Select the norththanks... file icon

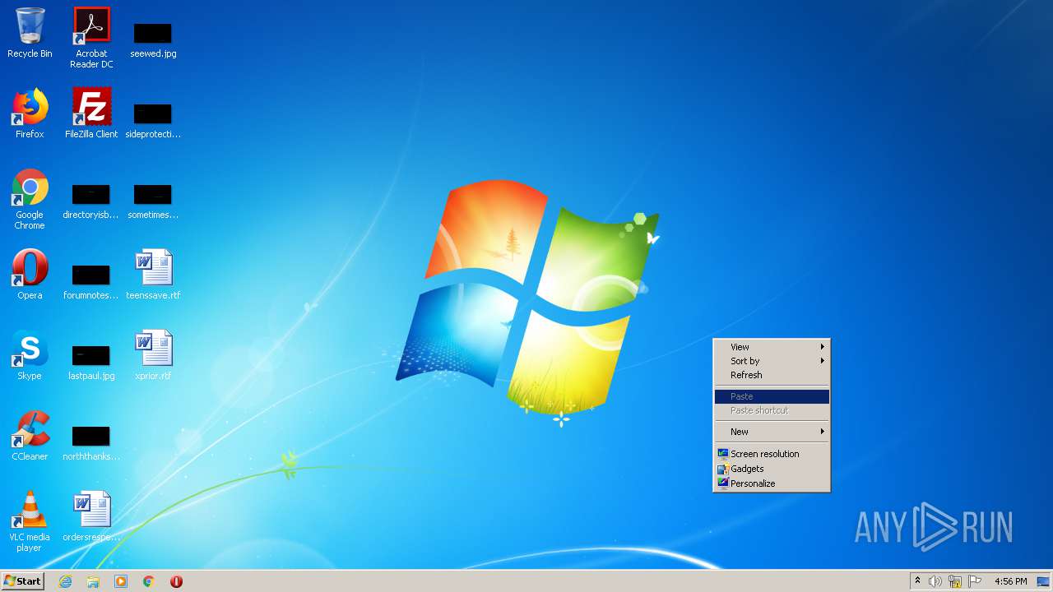91,442
